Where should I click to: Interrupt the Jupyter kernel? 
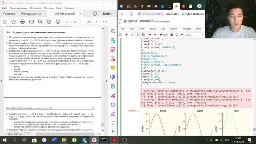pyautogui.click(x=172, y=35)
